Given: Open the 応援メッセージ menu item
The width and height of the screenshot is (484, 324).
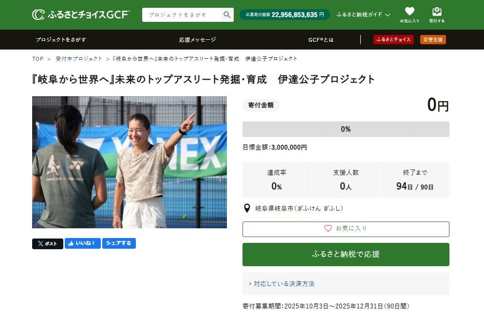Looking at the screenshot, I should [197, 39].
